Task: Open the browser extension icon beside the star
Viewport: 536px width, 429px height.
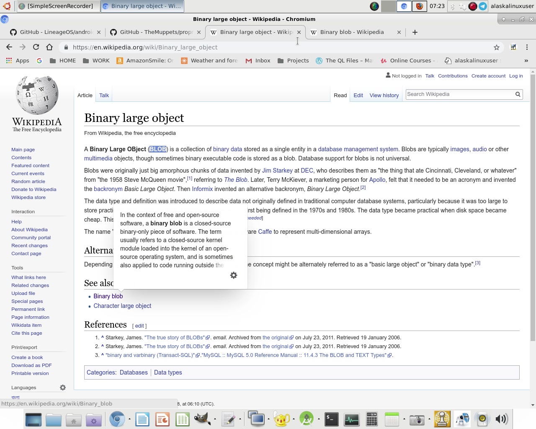Action: pyautogui.click(x=513, y=47)
